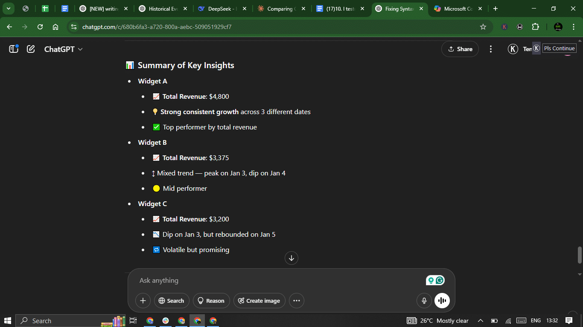The image size is (583, 327).
Task: Reload the page
Action: click(x=40, y=27)
